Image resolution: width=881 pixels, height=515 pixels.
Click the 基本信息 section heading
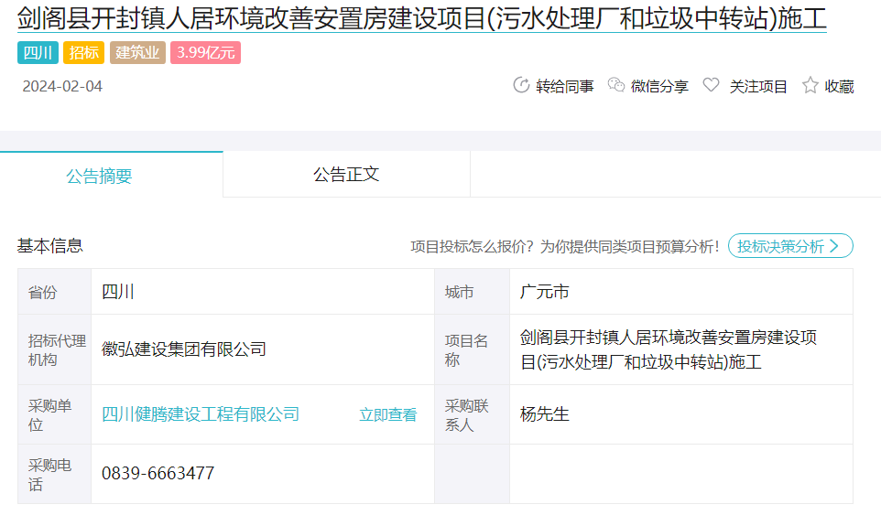[50, 246]
